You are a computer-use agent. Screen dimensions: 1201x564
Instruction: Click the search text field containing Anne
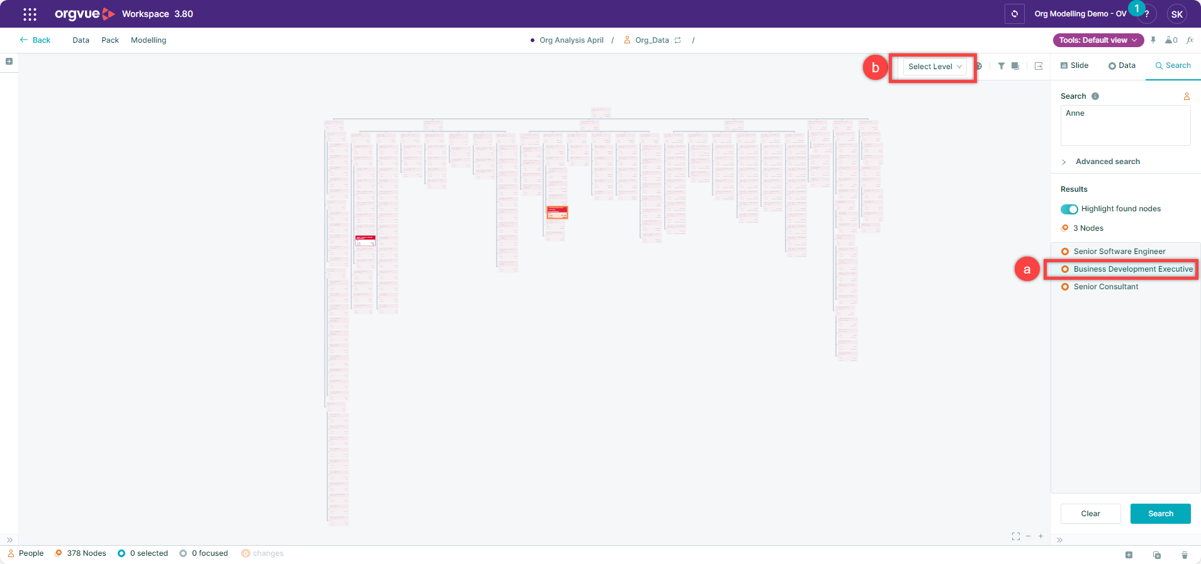[1125, 125]
